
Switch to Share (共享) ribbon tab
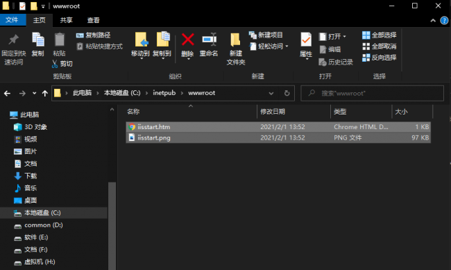click(66, 20)
